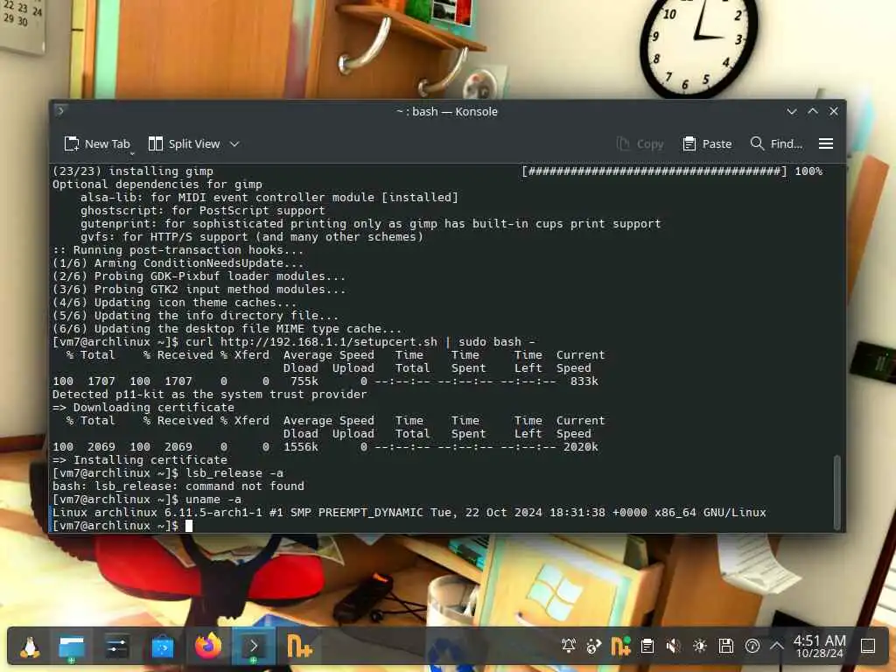Click the curl setupcert.sh command line

294,342
